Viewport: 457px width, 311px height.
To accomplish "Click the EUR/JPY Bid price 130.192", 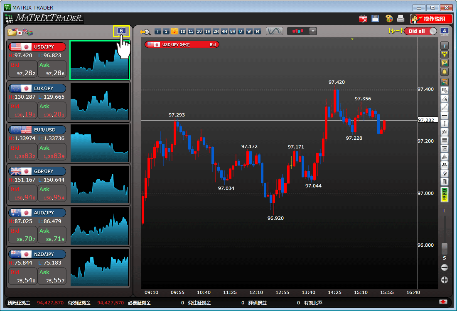I will 23,111.
